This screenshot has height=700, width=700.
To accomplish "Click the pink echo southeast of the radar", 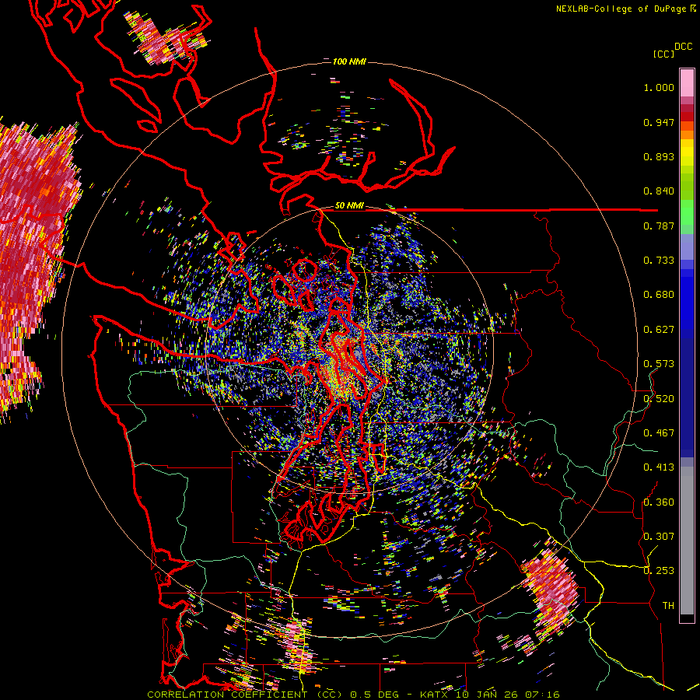I will (551, 589).
